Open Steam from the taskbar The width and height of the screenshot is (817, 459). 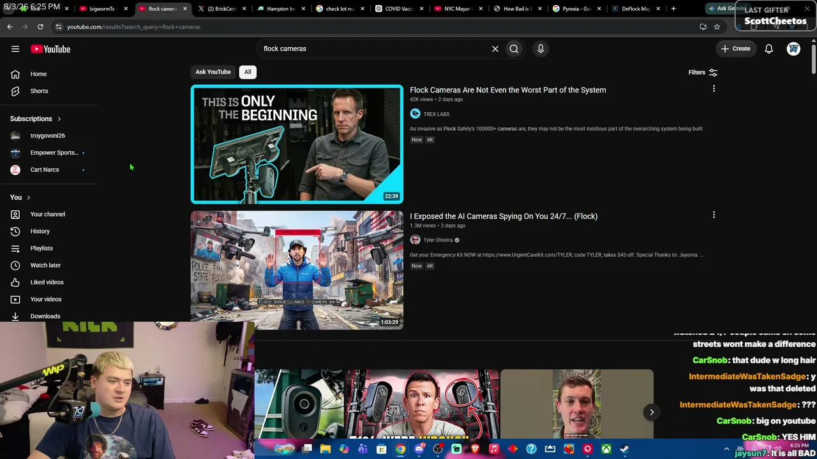tap(624, 449)
